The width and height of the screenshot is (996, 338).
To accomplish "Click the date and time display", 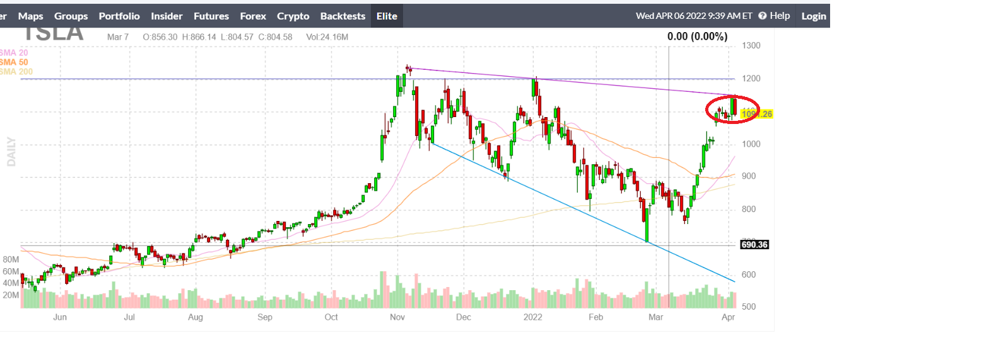I will [694, 16].
